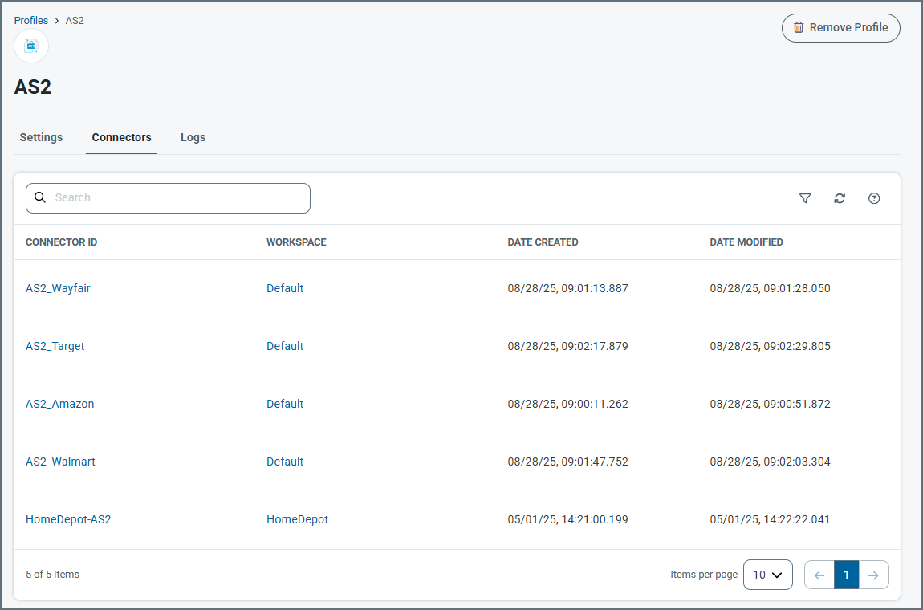Image resolution: width=923 pixels, height=610 pixels.
Task: Sort by the Date Created column header
Action: coord(543,242)
